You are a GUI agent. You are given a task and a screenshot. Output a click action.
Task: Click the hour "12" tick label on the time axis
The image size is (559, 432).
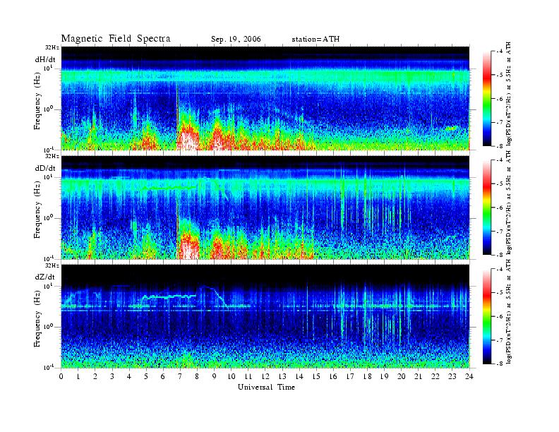[x=265, y=376]
